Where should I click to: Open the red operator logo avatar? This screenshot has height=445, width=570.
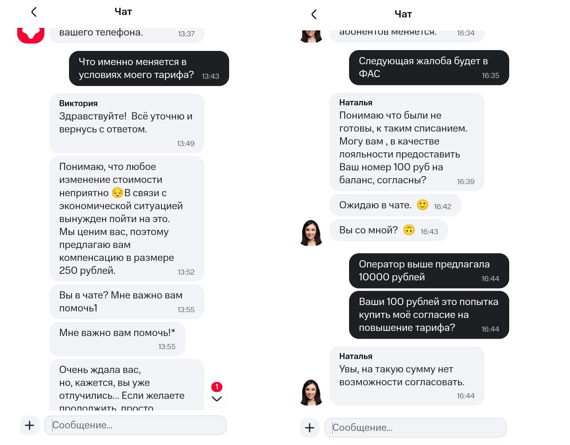pyautogui.click(x=31, y=34)
